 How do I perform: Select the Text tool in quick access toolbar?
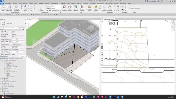point(31,15)
